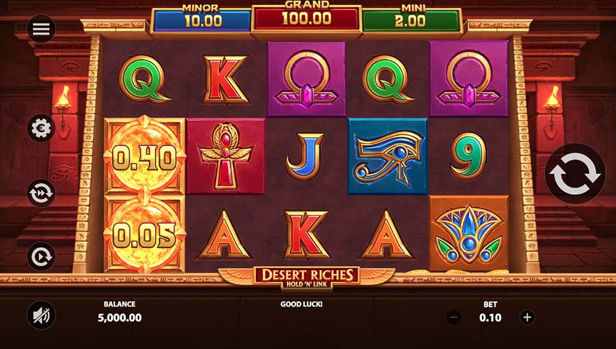Click the red winged ankh symbol
Image resolution: width=616 pixels, height=349 pixels.
pyautogui.click(x=225, y=156)
